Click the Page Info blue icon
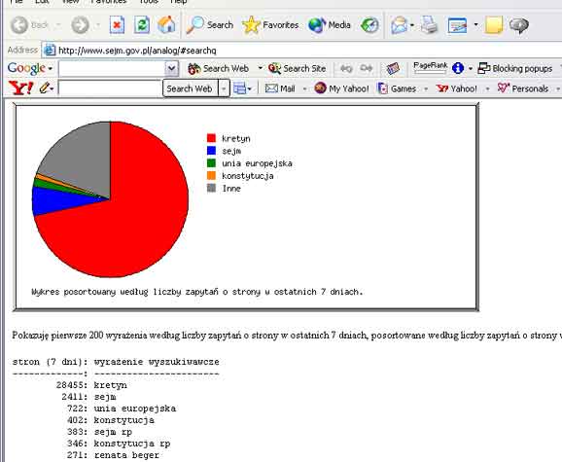Screen dimensions: 562x462 (458, 68)
